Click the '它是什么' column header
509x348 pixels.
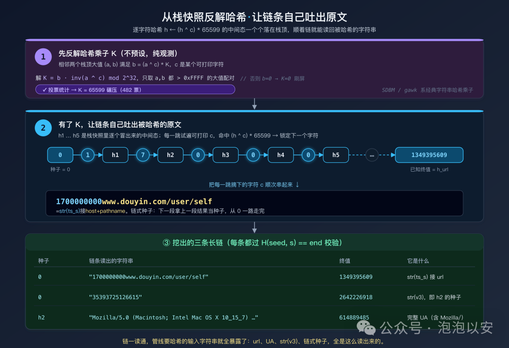[x=418, y=261]
